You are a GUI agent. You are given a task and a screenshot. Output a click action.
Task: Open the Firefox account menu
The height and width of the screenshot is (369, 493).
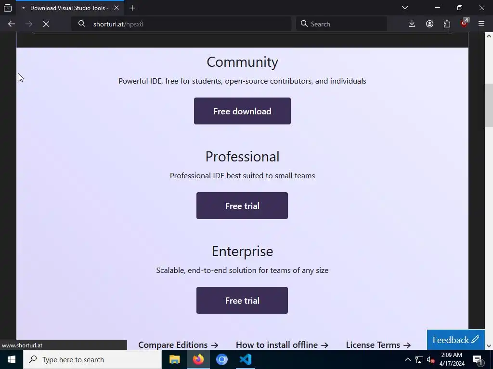[x=429, y=24]
